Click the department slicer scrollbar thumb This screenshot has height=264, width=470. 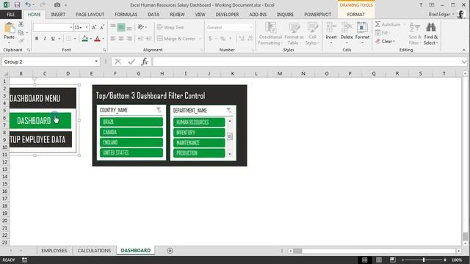(230, 136)
